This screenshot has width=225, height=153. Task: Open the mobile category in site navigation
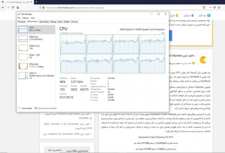[188, 15]
